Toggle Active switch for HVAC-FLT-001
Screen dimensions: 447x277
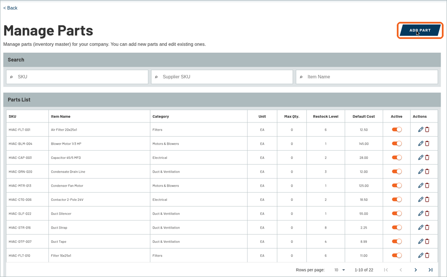tap(396, 129)
